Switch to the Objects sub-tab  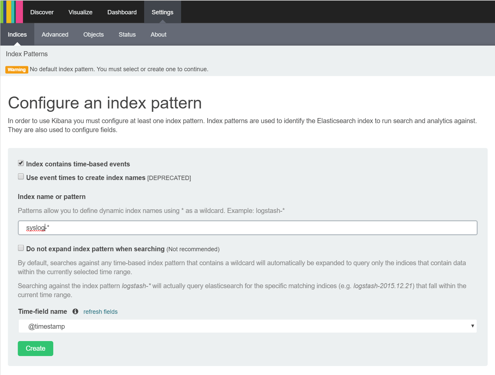click(94, 35)
